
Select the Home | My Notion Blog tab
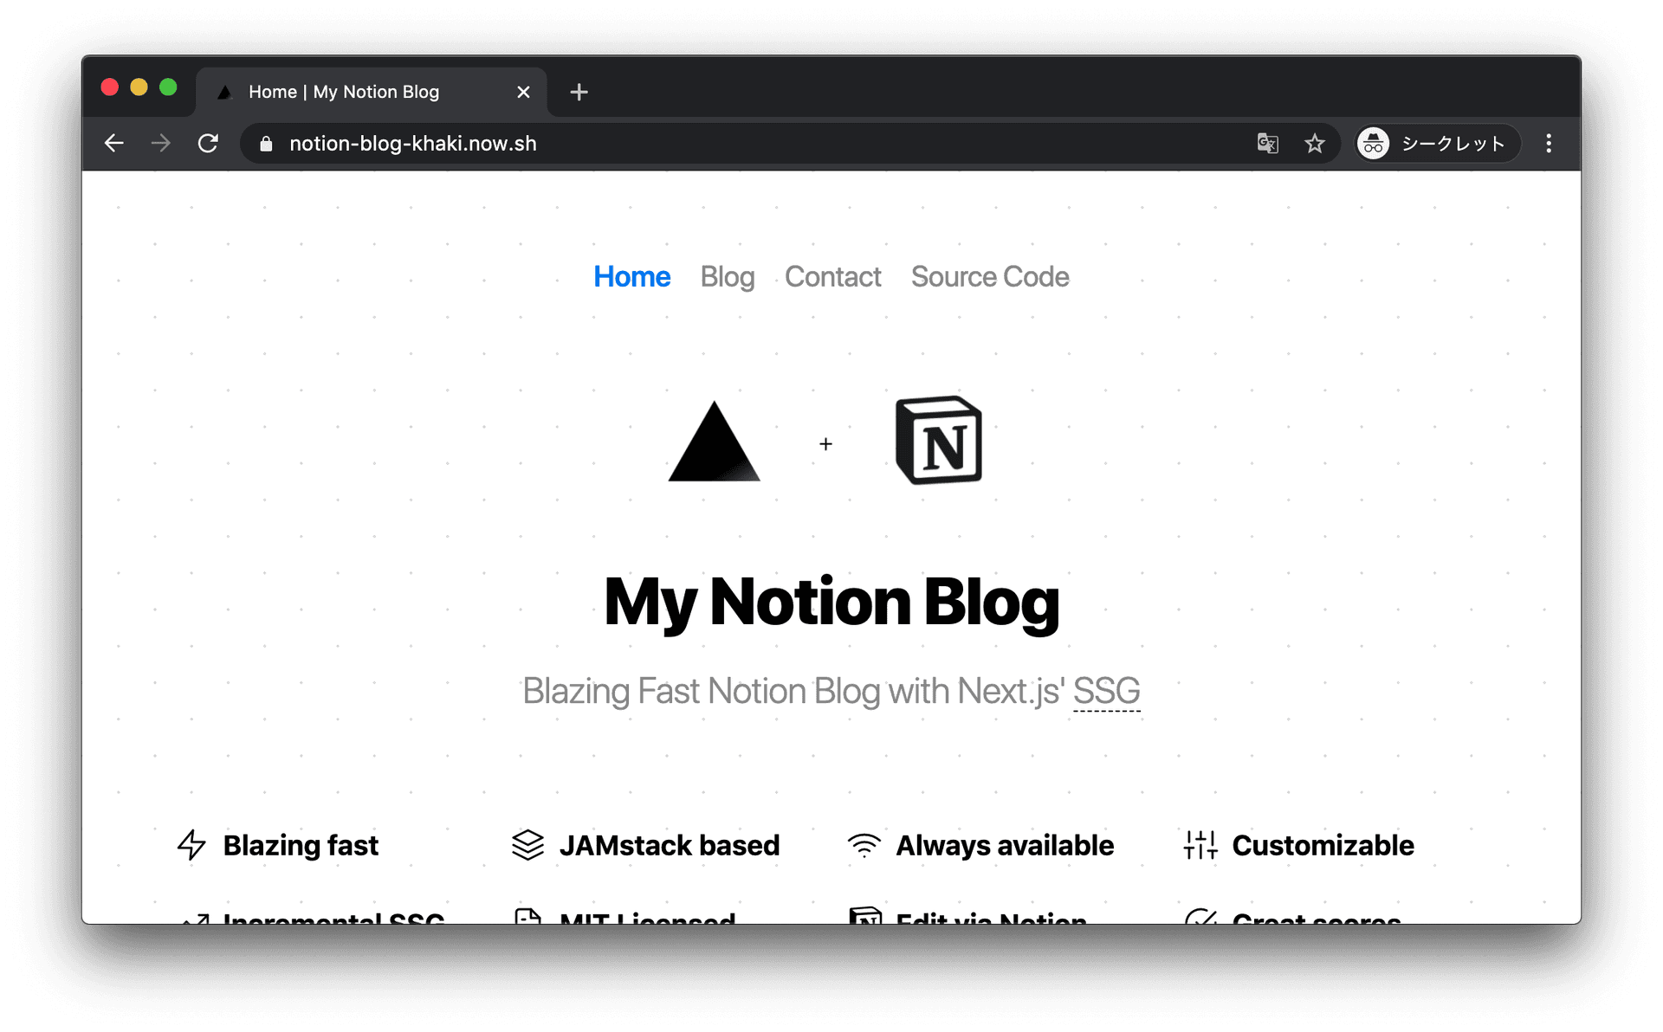tap(372, 92)
